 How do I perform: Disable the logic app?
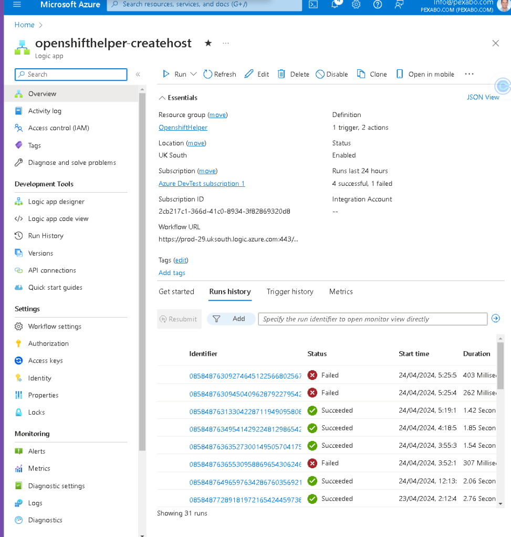point(332,74)
